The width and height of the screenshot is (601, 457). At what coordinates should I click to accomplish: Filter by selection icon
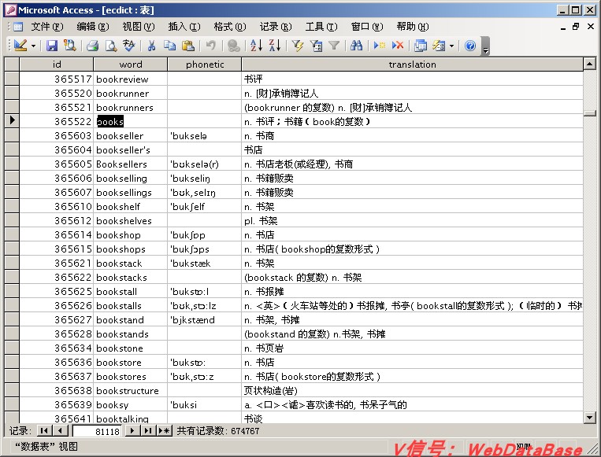tap(298, 46)
